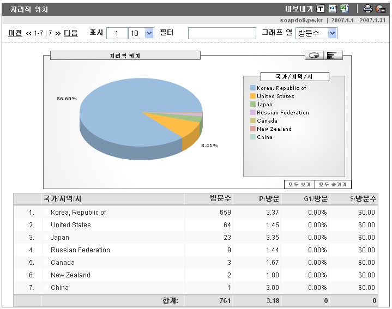Select United States table row
The width and height of the screenshot is (392, 309).
pos(196,225)
